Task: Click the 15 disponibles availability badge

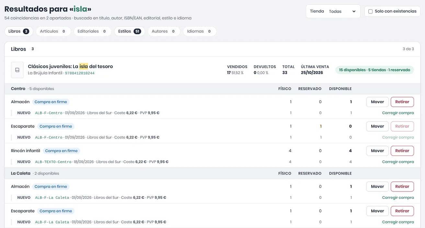Action: pyautogui.click(x=374, y=70)
